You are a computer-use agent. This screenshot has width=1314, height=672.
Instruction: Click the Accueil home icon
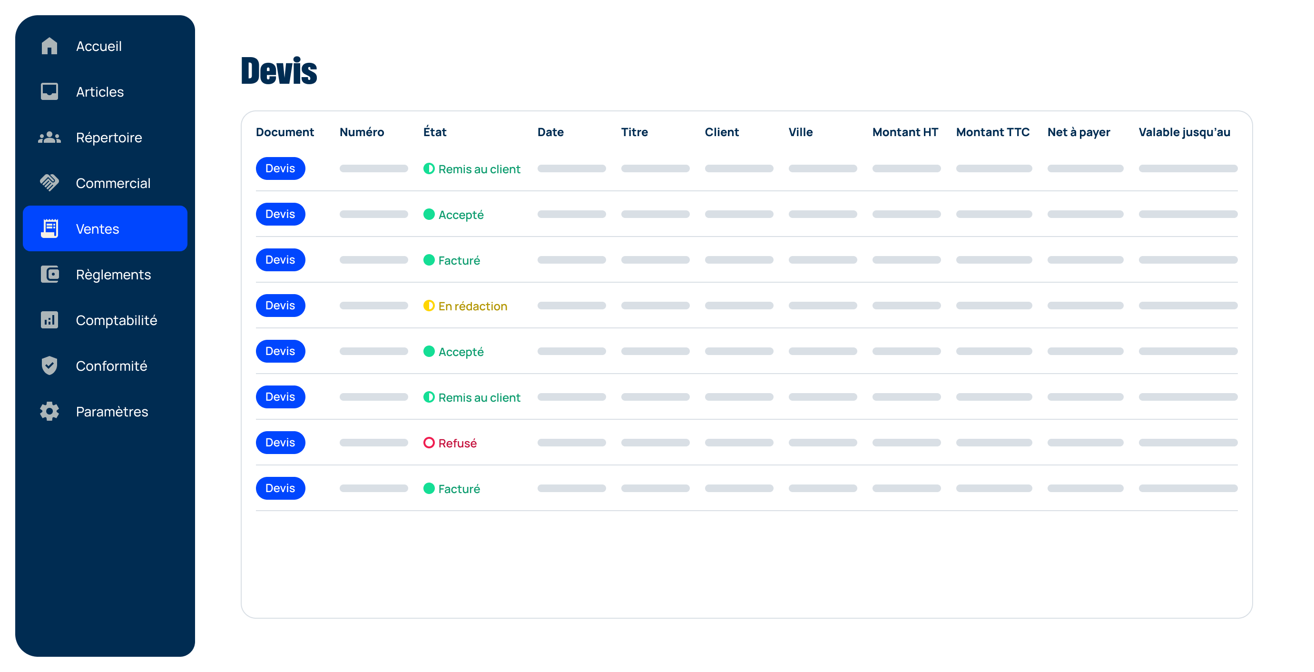tap(49, 46)
